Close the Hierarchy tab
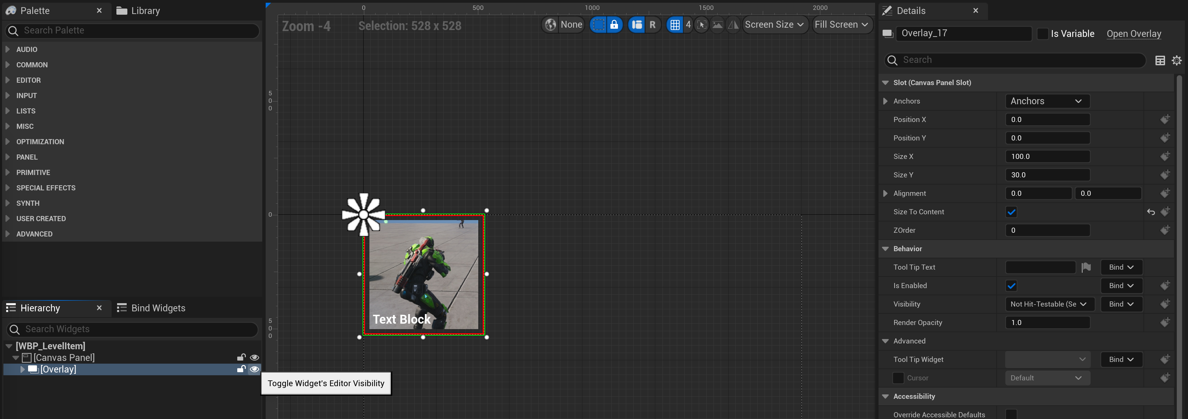 click(99, 308)
